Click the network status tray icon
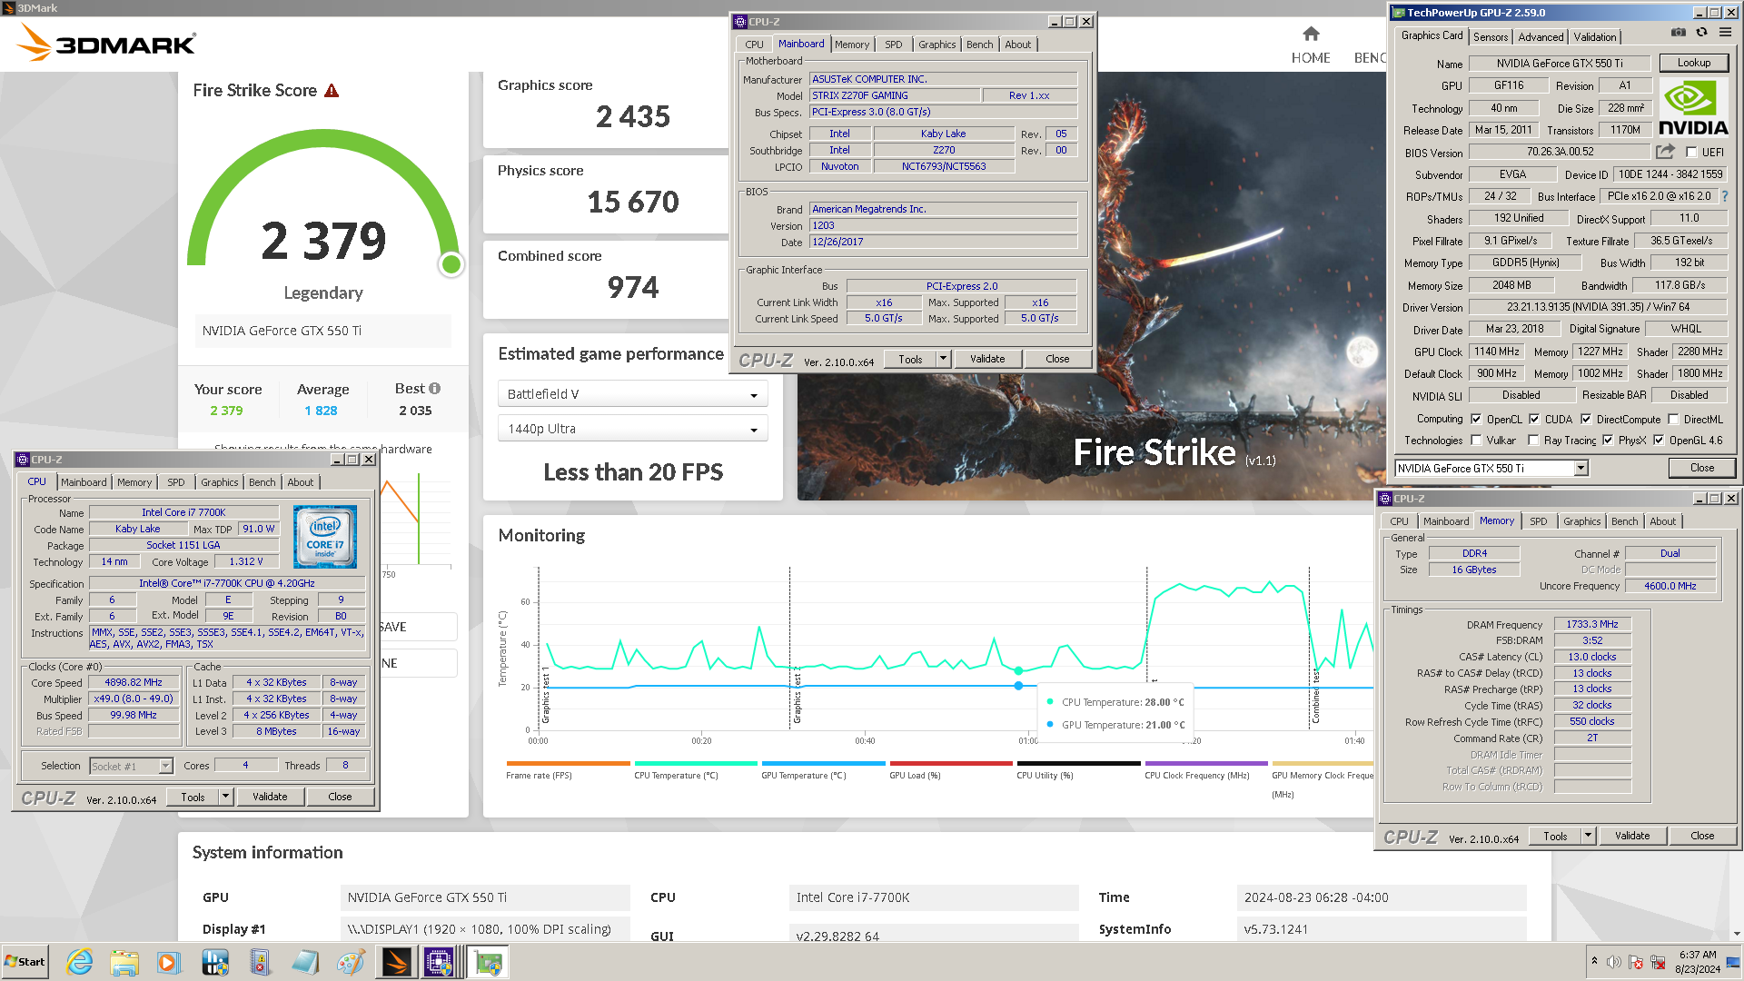 point(1658,962)
